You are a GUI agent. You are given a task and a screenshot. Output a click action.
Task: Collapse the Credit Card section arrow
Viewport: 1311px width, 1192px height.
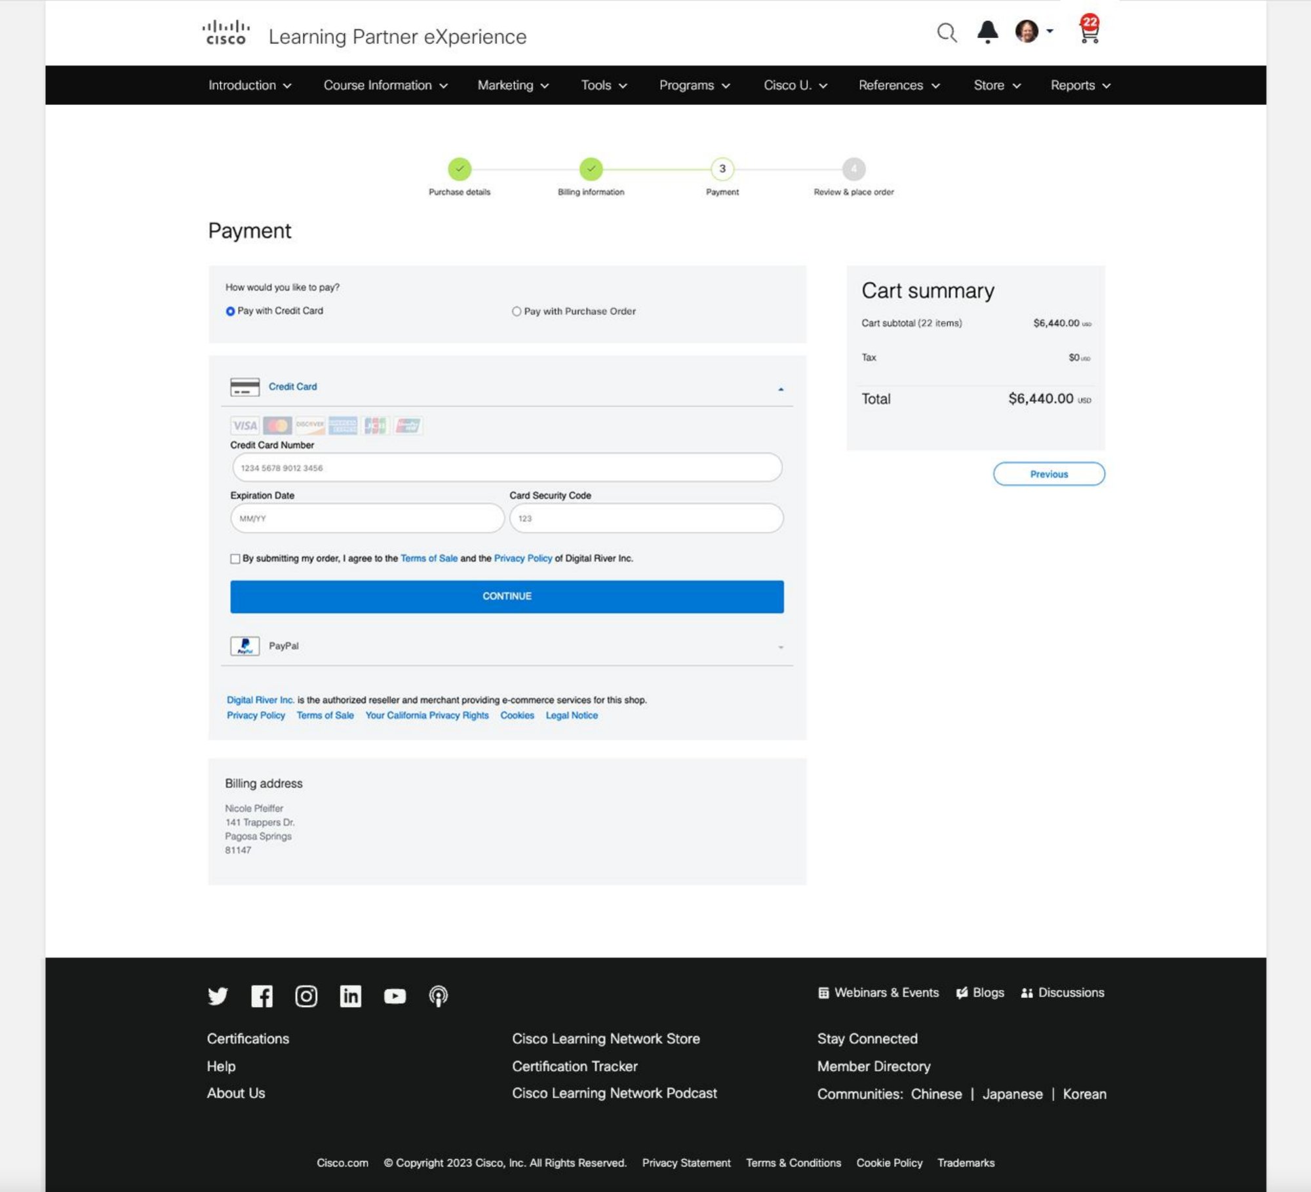[x=780, y=389]
